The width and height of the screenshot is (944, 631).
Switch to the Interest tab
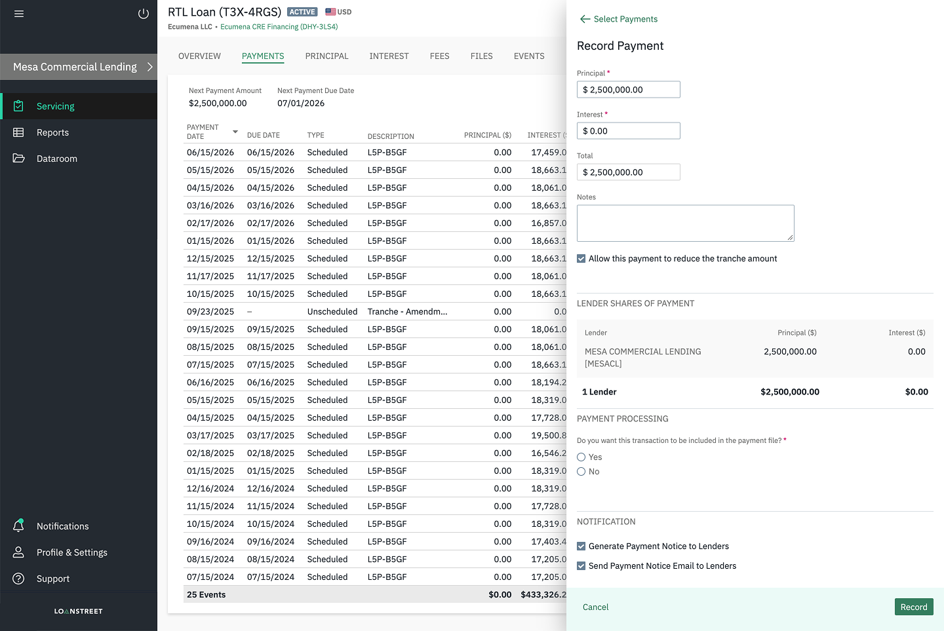389,56
